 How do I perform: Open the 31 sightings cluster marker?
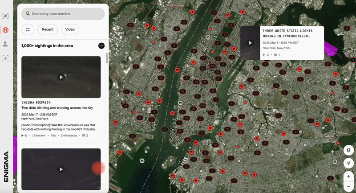coord(161,78)
